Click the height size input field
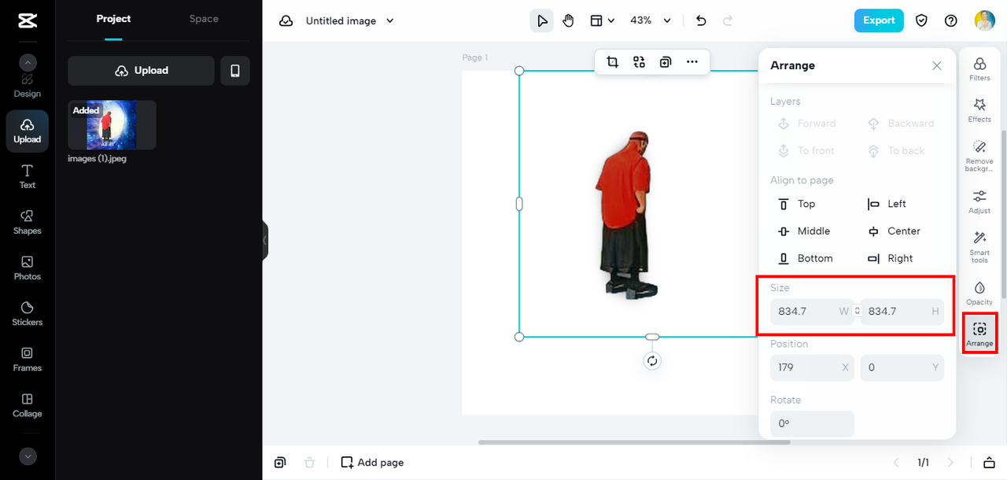1007x480 pixels. 902,312
